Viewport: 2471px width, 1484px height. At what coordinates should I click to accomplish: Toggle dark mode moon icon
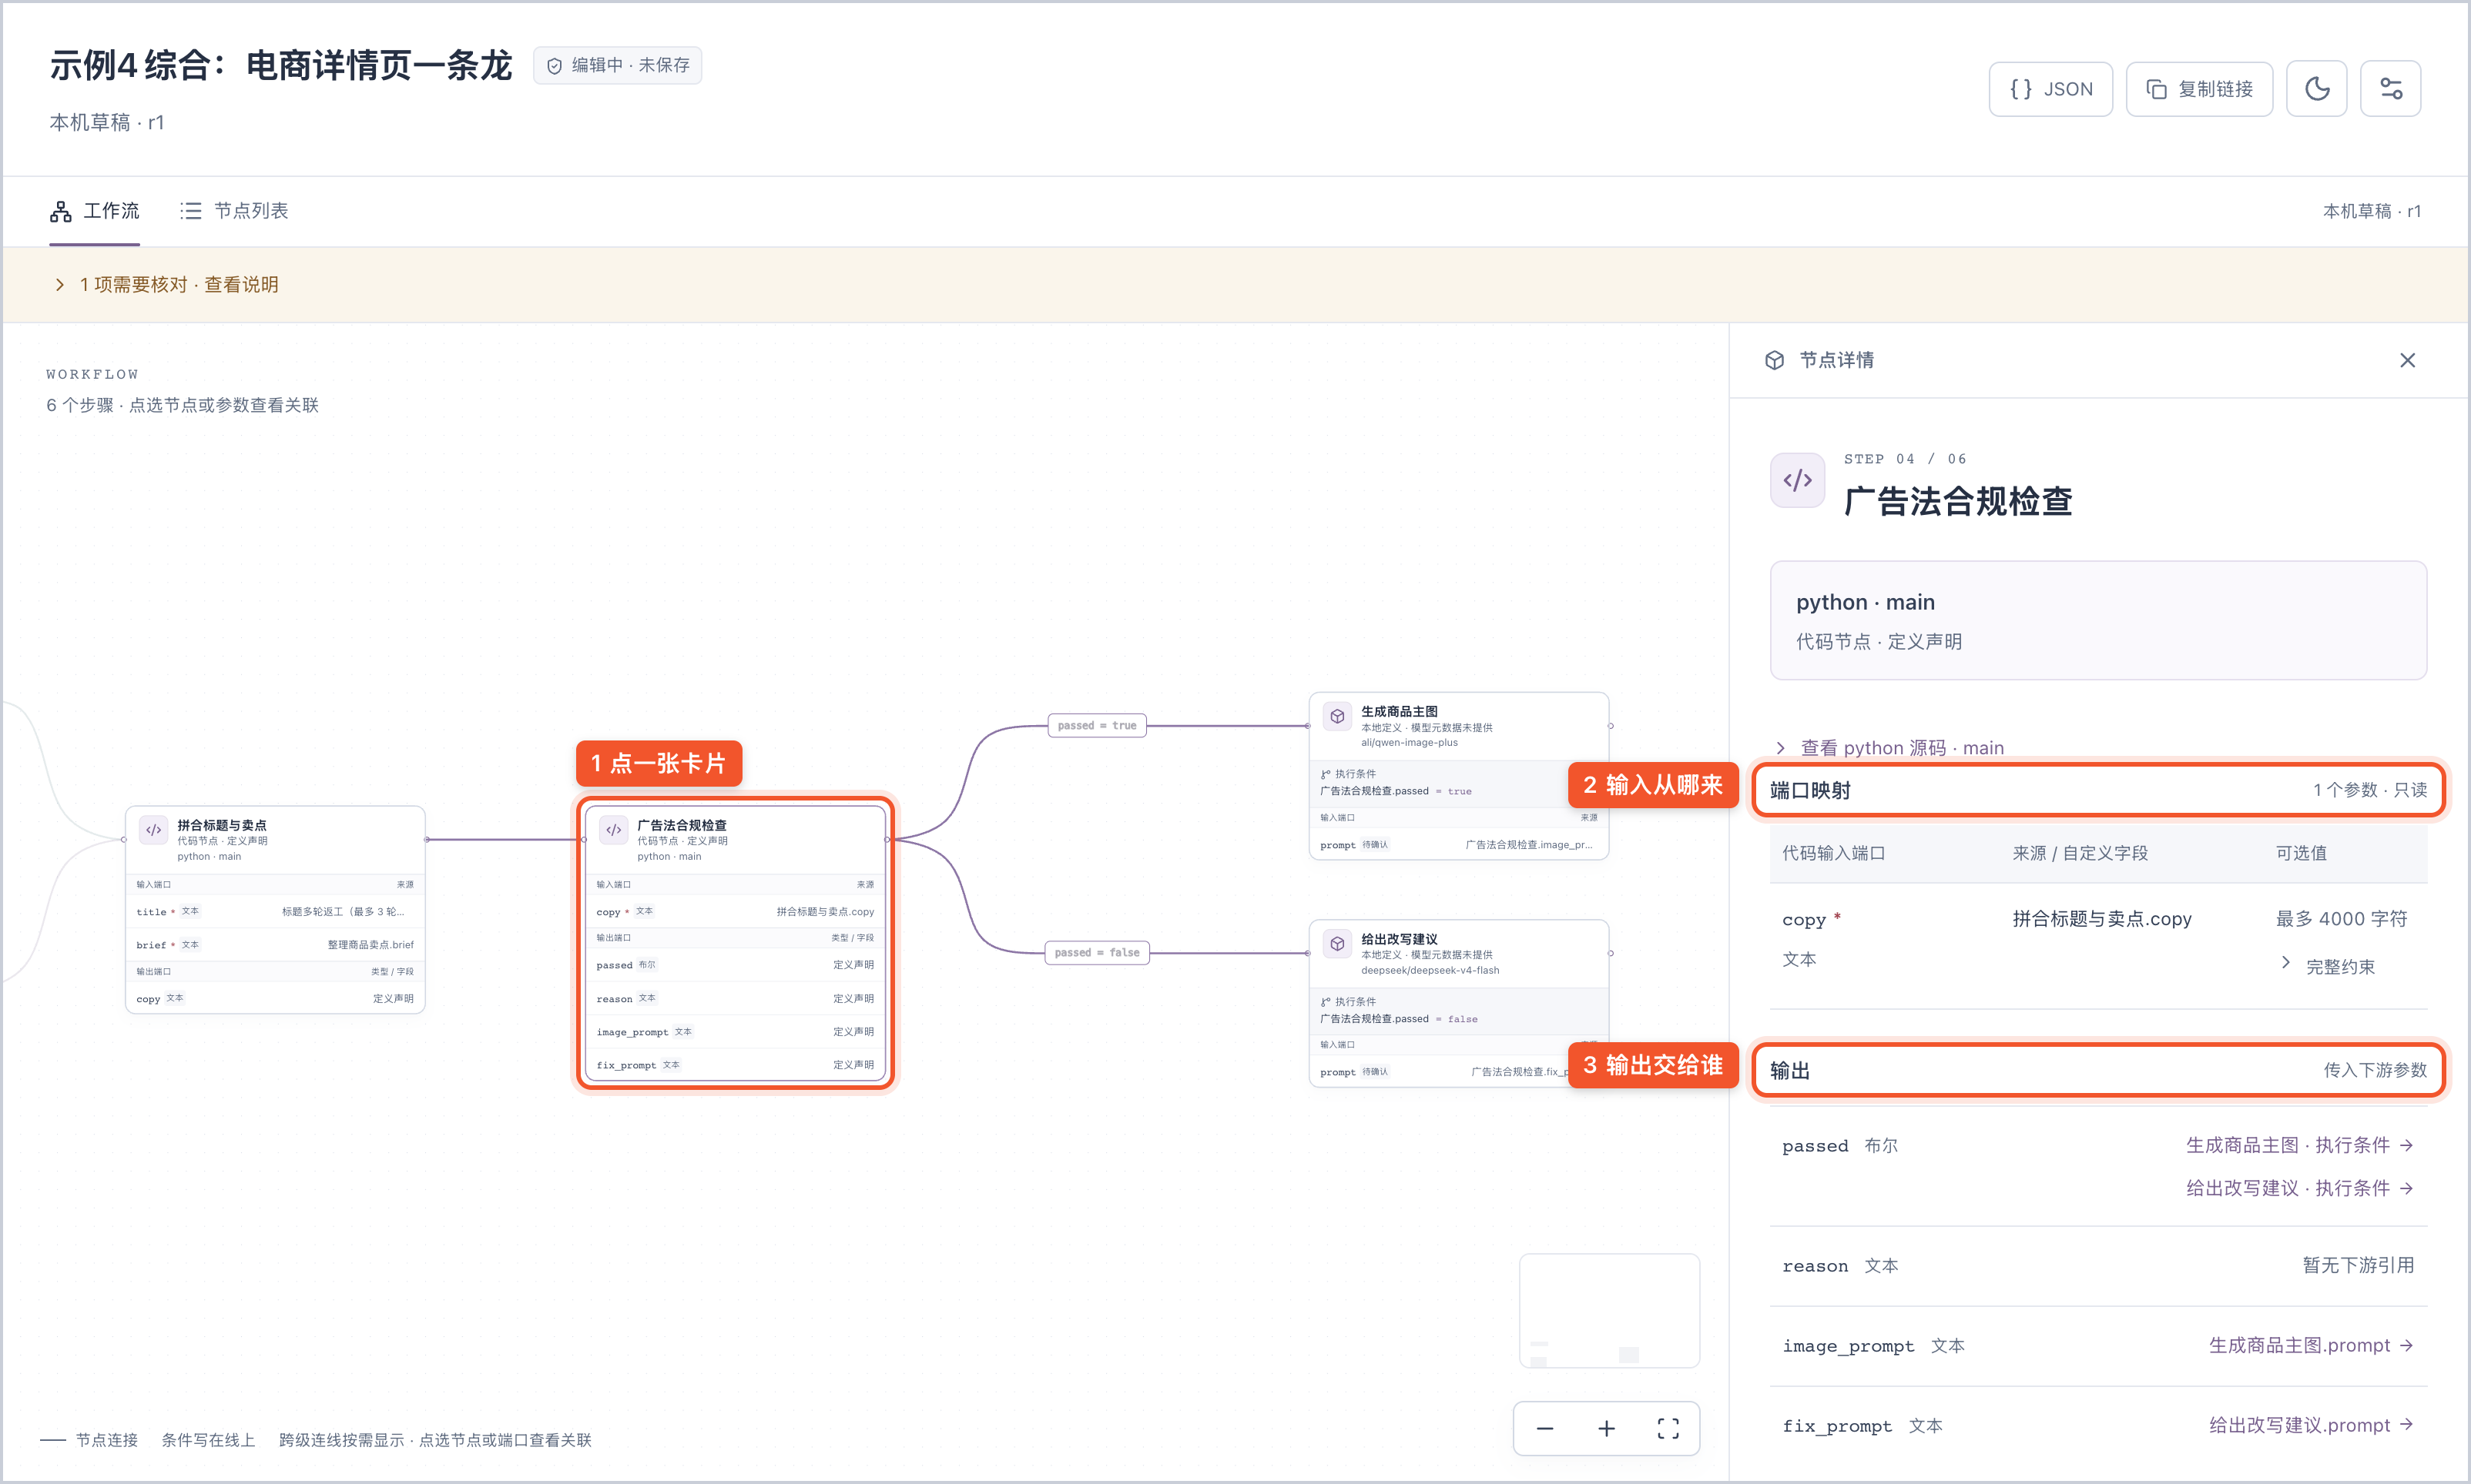(2316, 89)
